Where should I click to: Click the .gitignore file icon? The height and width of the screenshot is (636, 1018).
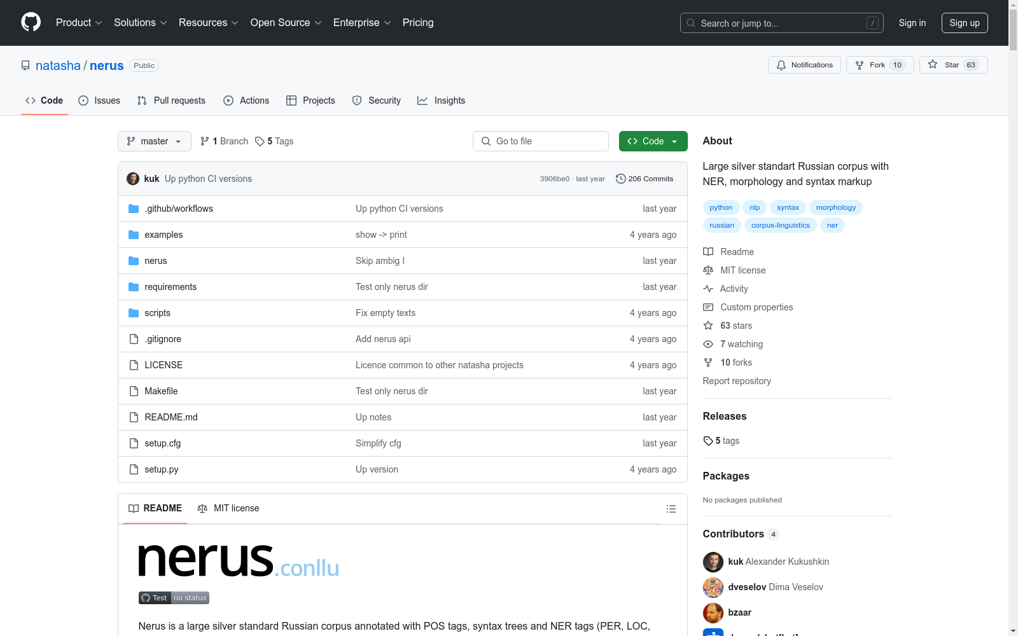pyautogui.click(x=134, y=339)
